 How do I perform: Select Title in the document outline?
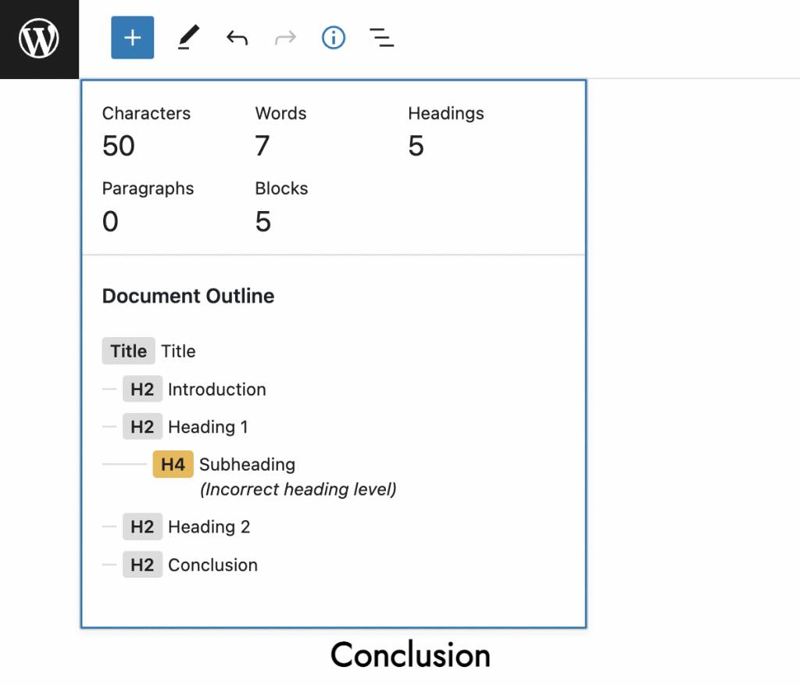pos(178,352)
